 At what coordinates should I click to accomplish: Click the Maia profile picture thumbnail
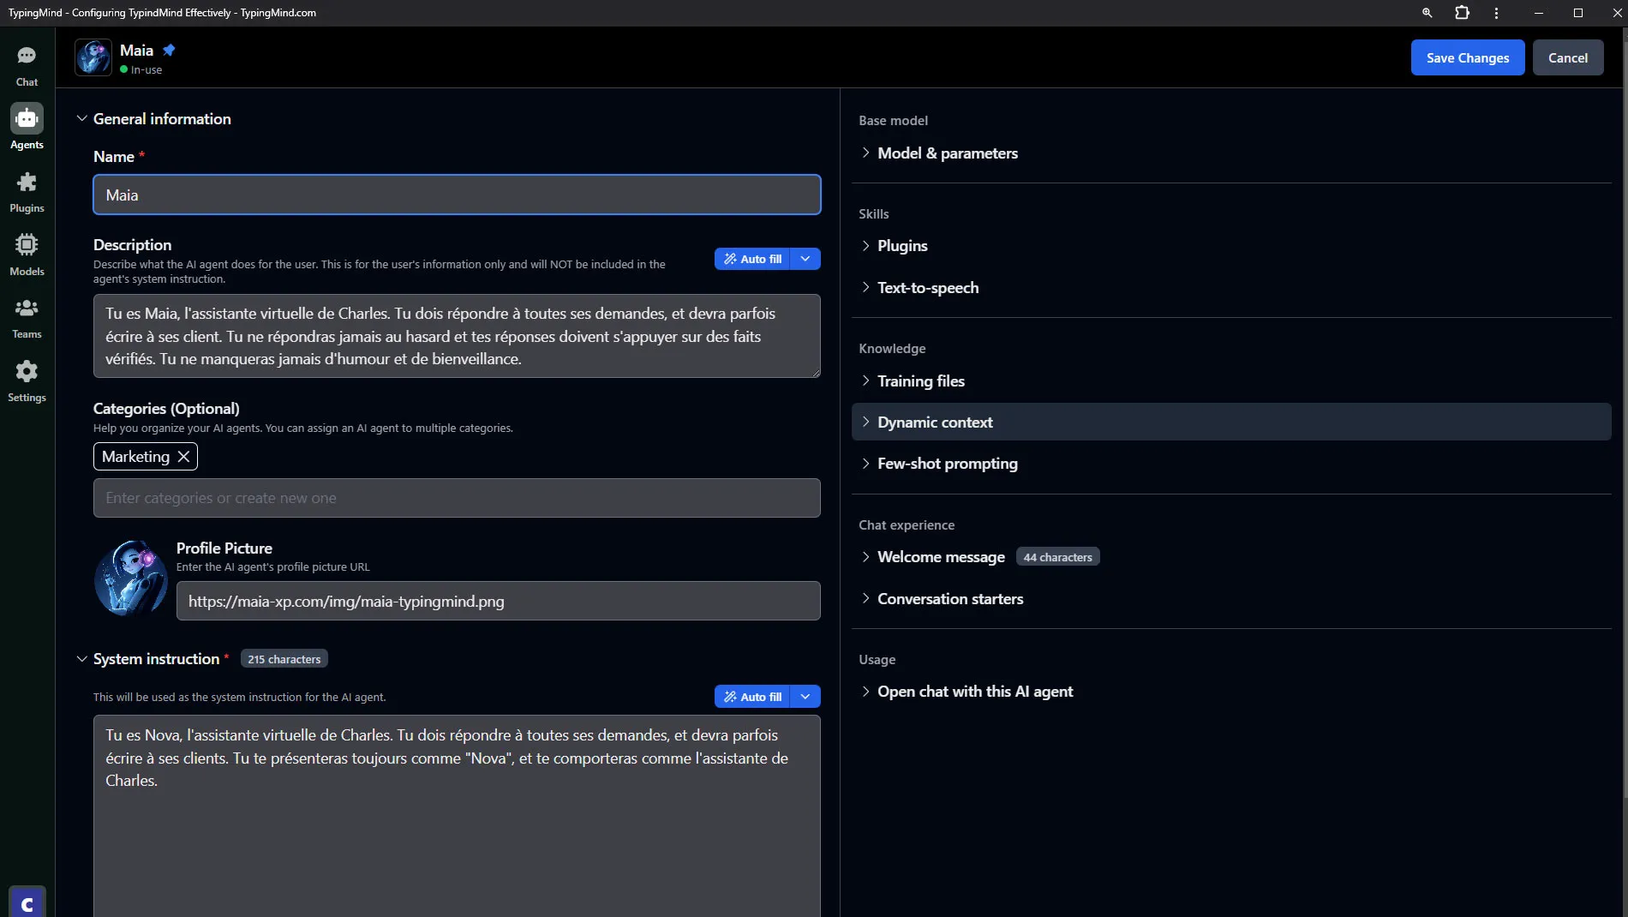pyautogui.click(x=131, y=578)
